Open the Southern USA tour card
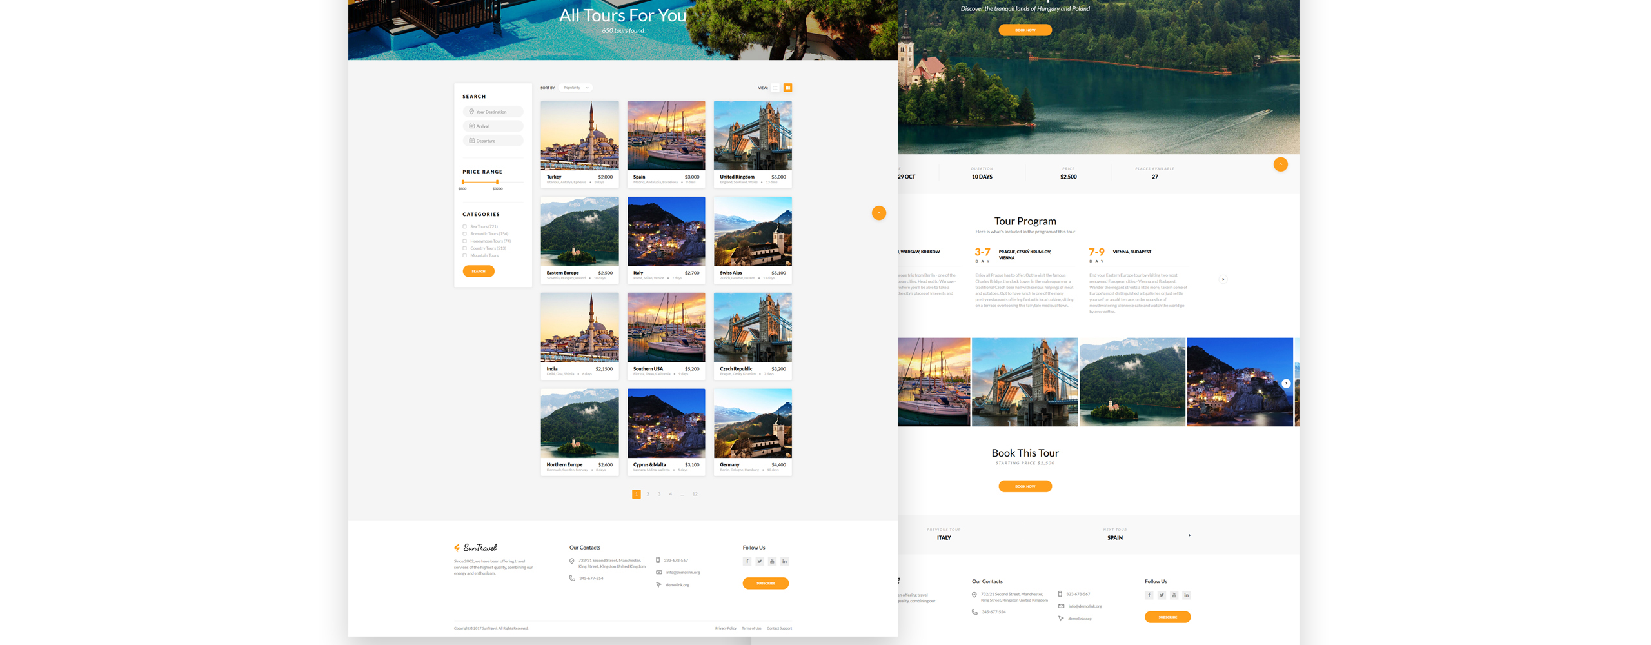1651x645 pixels. 666,336
